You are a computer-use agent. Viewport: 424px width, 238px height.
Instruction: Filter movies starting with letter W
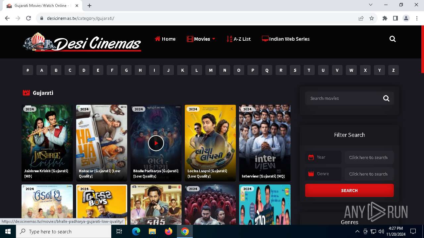pos(351,70)
